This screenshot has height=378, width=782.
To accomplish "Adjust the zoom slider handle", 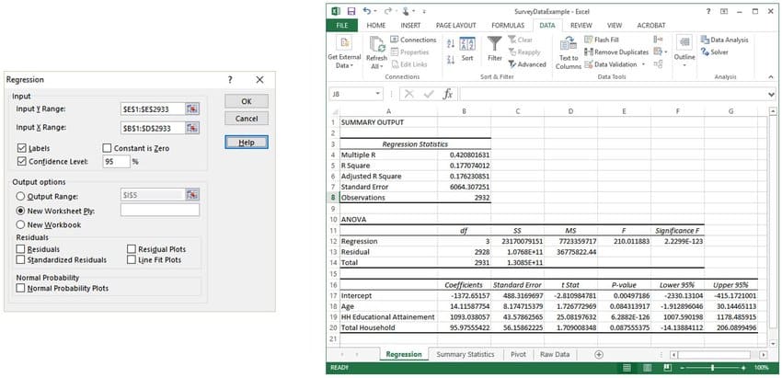I will tap(712, 368).
